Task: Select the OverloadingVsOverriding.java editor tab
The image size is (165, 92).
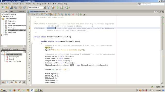Action: (39, 11)
